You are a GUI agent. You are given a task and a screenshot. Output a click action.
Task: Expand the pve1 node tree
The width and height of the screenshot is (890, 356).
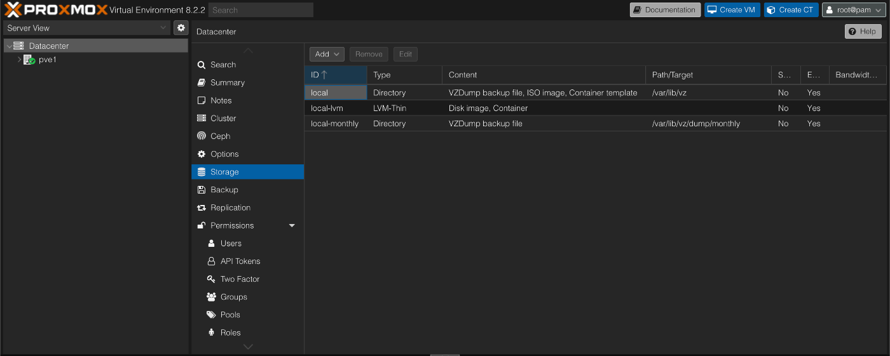coord(19,60)
